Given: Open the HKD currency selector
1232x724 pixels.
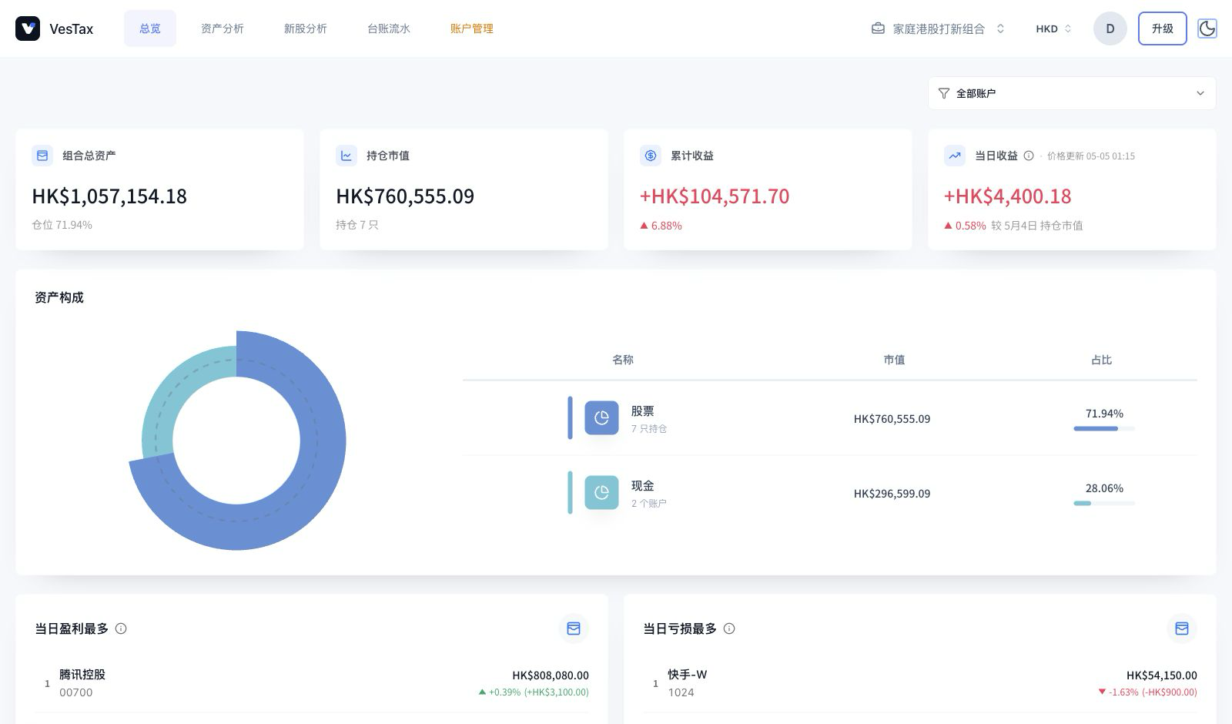Looking at the screenshot, I should pos(1053,28).
